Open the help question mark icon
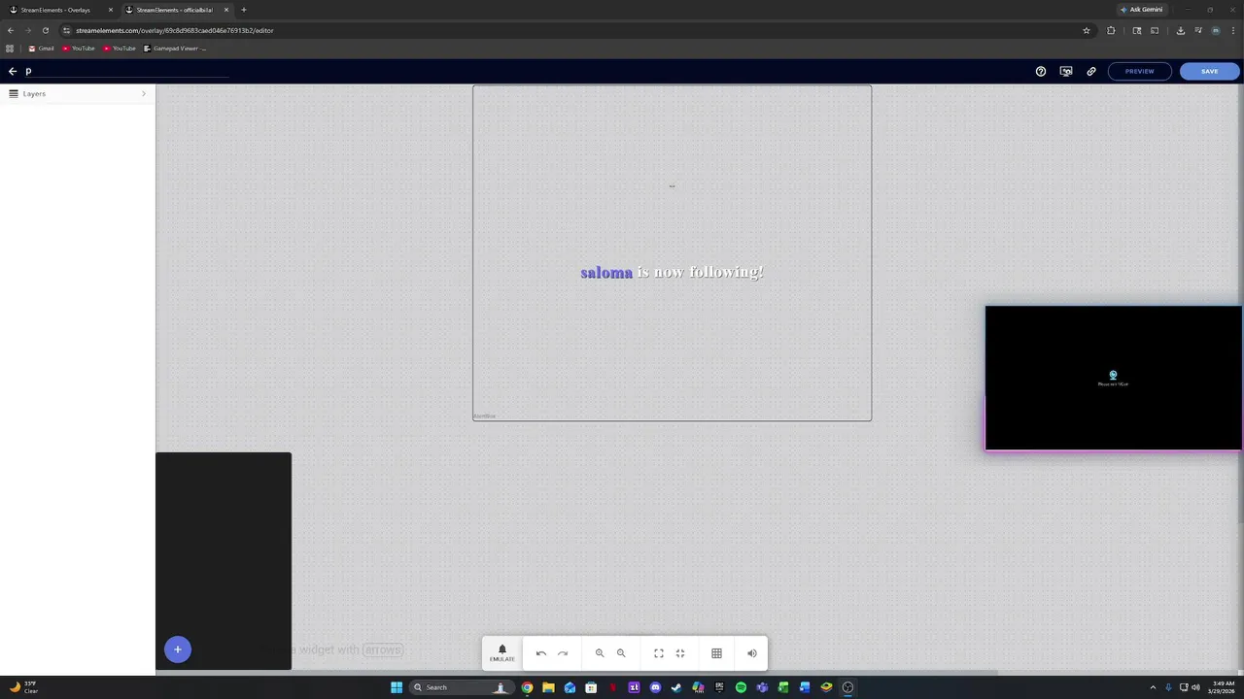This screenshot has height=699, width=1244. point(1041,71)
